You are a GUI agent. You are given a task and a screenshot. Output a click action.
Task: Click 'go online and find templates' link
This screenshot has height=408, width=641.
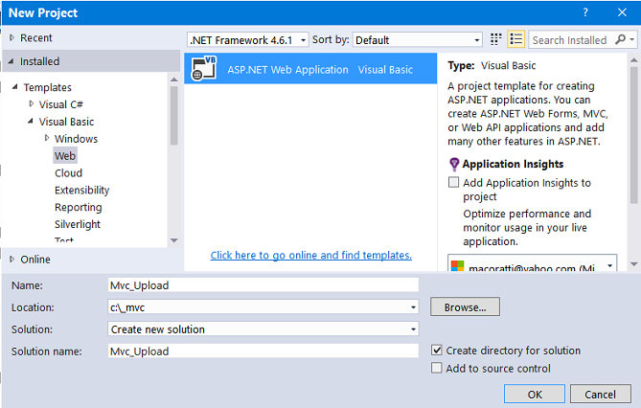[x=310, y=255]
